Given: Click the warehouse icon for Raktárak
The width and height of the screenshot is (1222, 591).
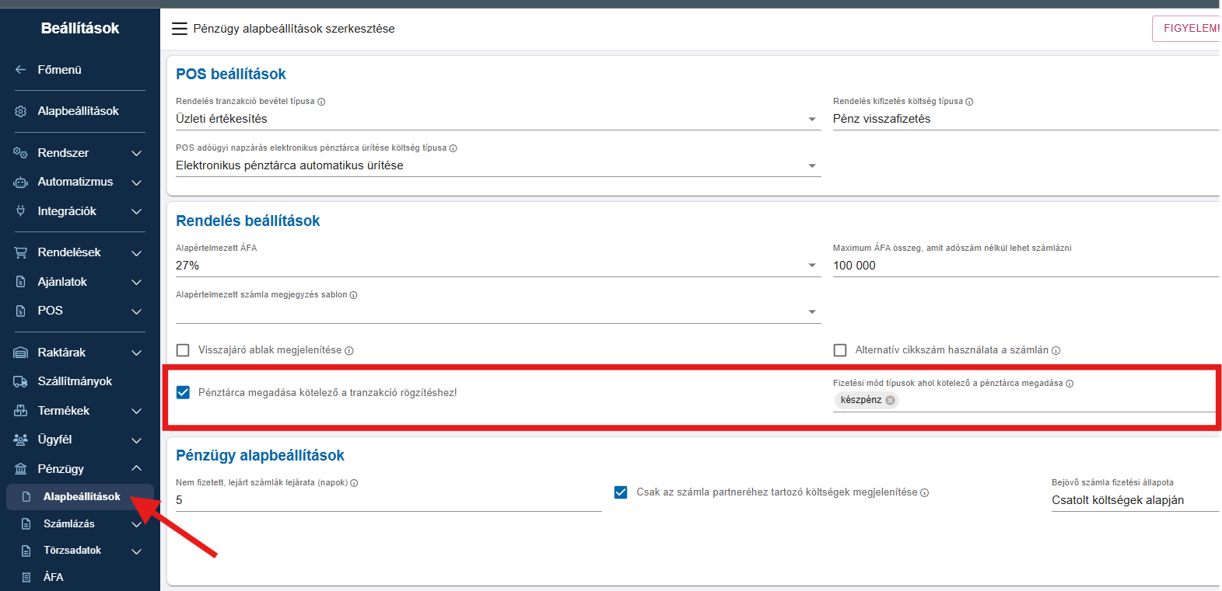Looking at the screenshot, I should pos(21,353).
